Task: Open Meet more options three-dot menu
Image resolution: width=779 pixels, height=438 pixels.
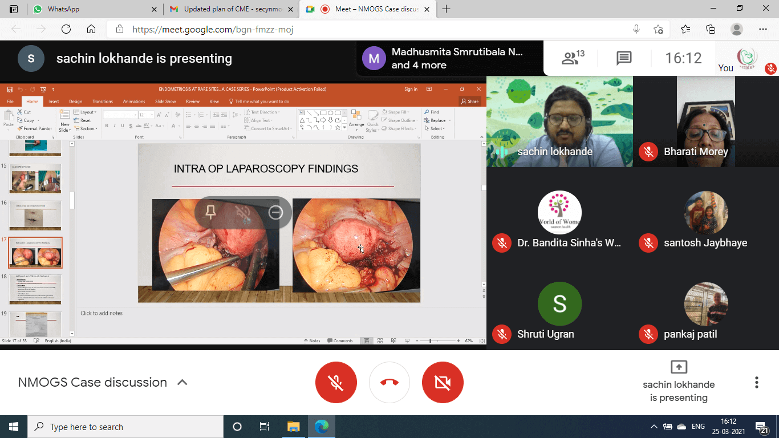Action: (x=756, y=383)
